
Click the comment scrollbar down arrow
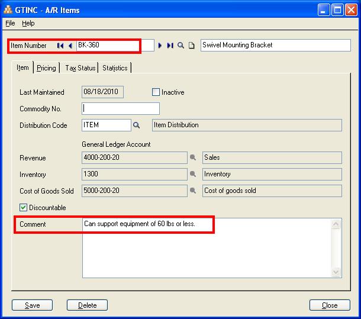point(336,272)
